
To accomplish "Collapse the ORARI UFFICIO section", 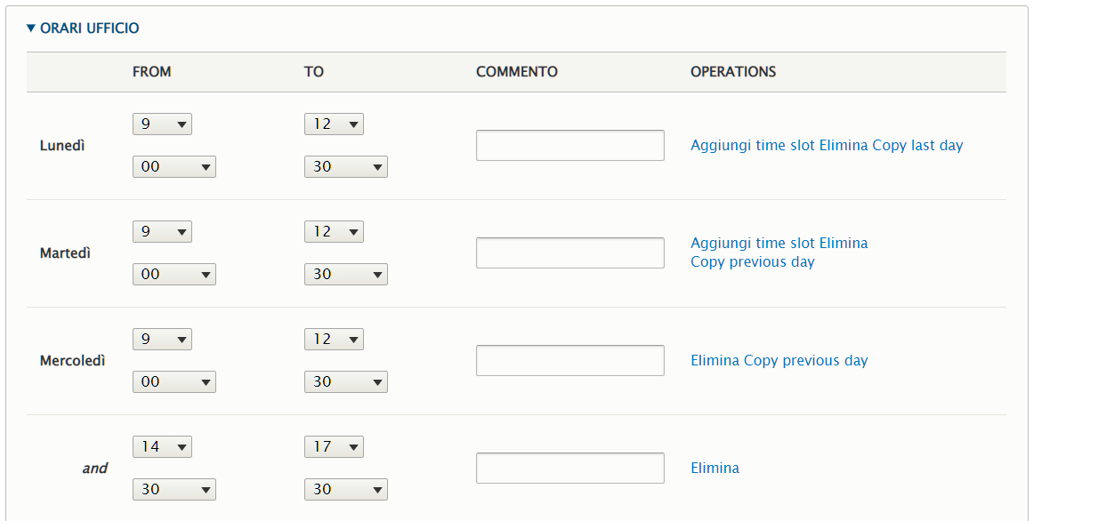I will coord(83,28).
